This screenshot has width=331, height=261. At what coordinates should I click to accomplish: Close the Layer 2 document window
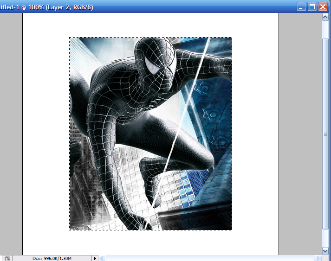[x=323, y=7]
